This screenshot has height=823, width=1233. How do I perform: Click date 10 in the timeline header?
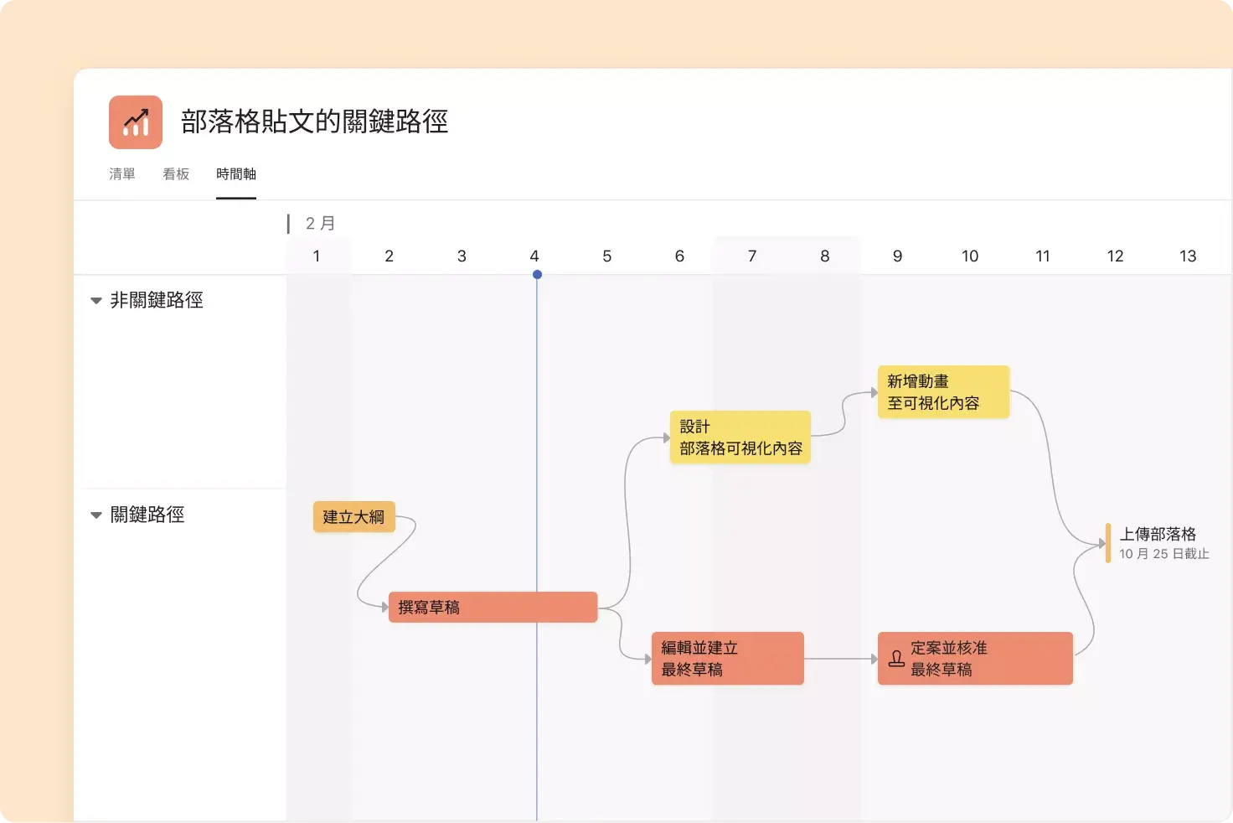(970, 256)
